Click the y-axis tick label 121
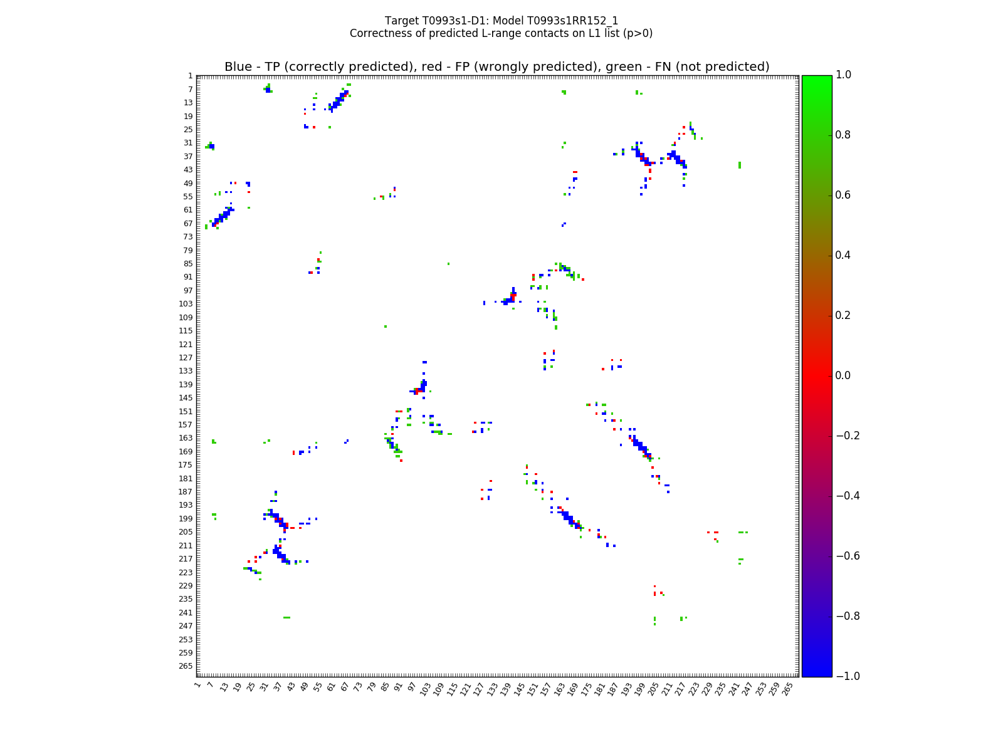Image resolution: width=1003 pixels, height=752 pixels. [186, 344]
